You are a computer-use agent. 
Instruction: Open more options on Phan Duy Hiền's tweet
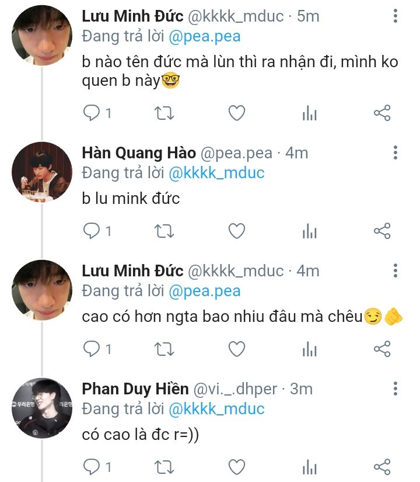tap(395, 389)
